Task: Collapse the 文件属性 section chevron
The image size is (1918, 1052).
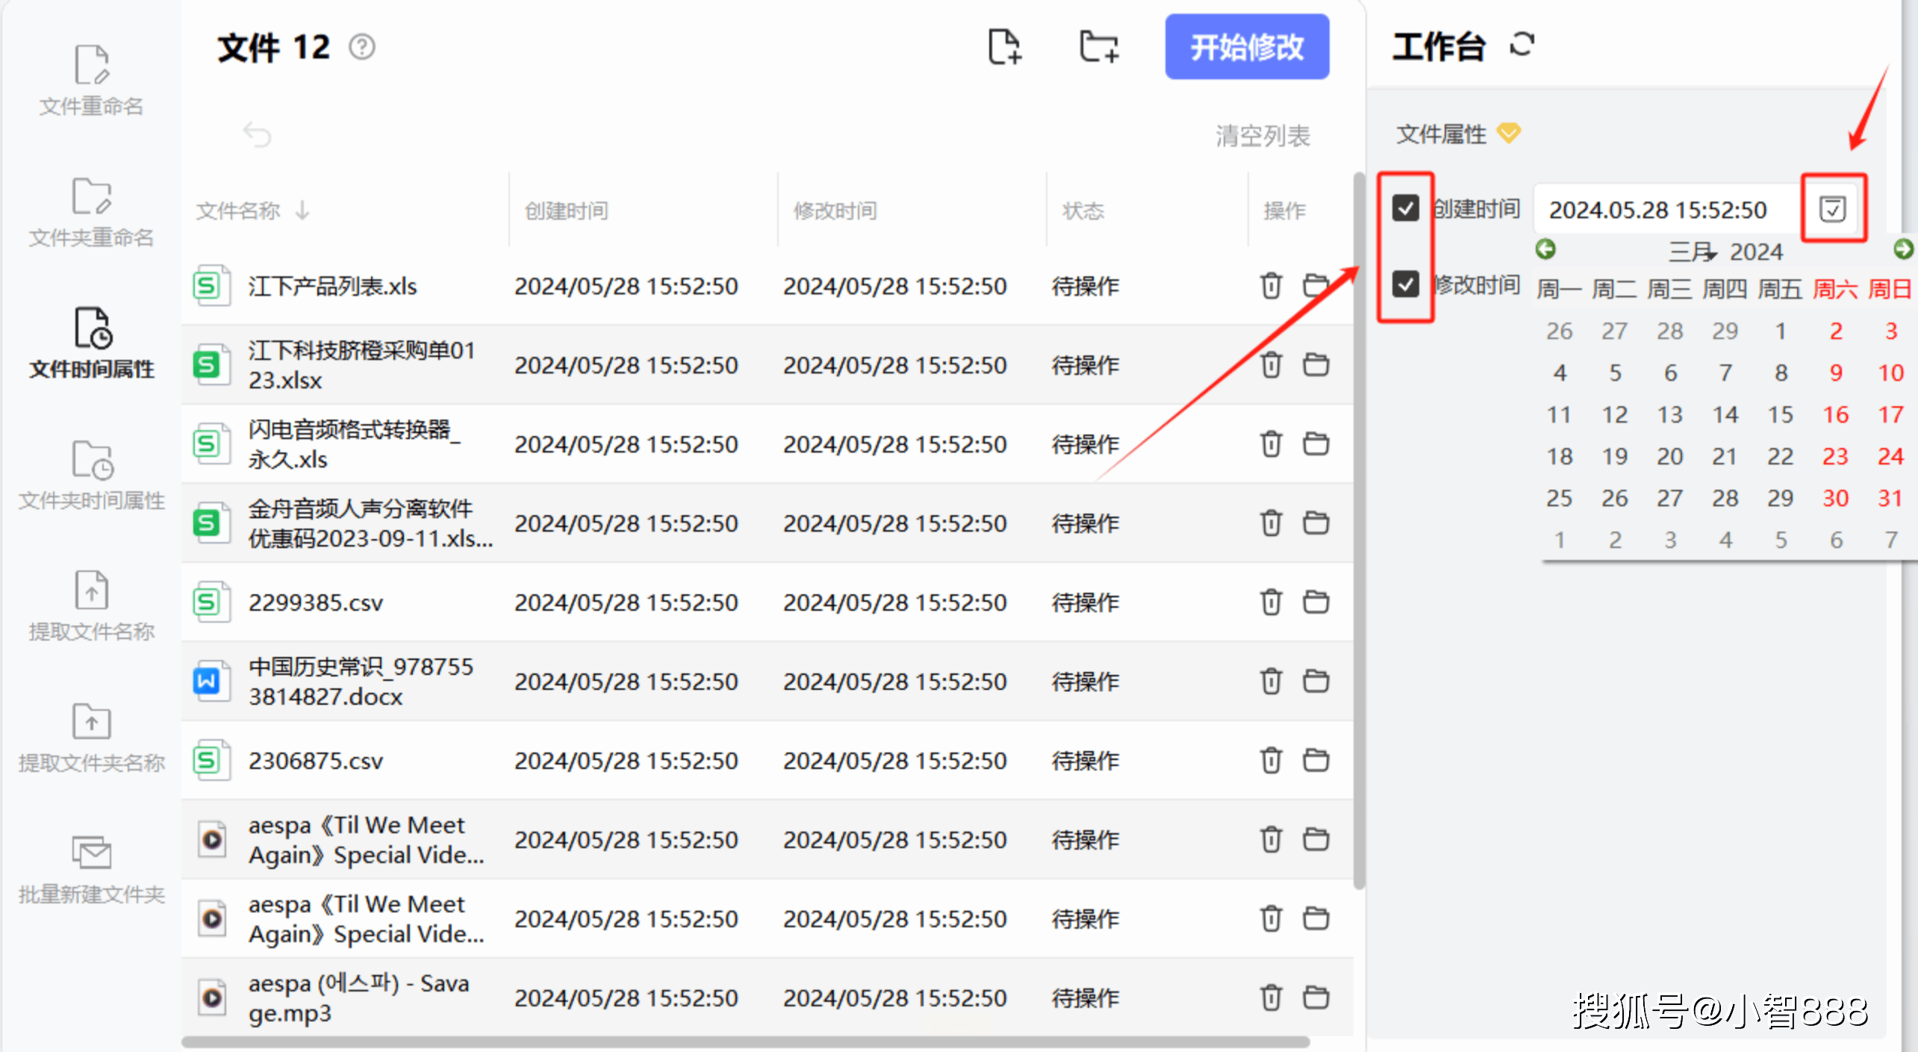Action: (x=1510, y=134)
